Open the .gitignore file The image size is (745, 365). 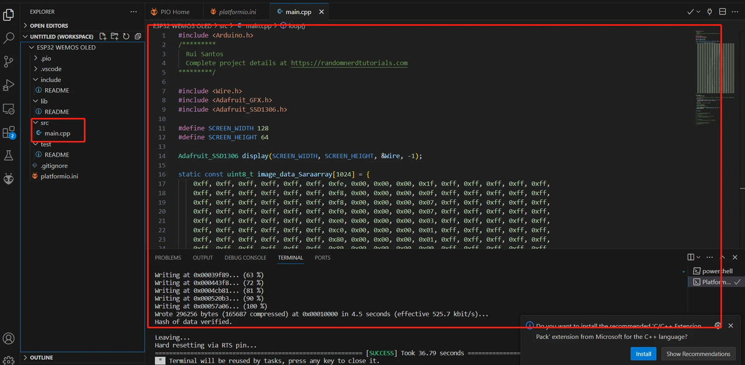tap(54, 166)
